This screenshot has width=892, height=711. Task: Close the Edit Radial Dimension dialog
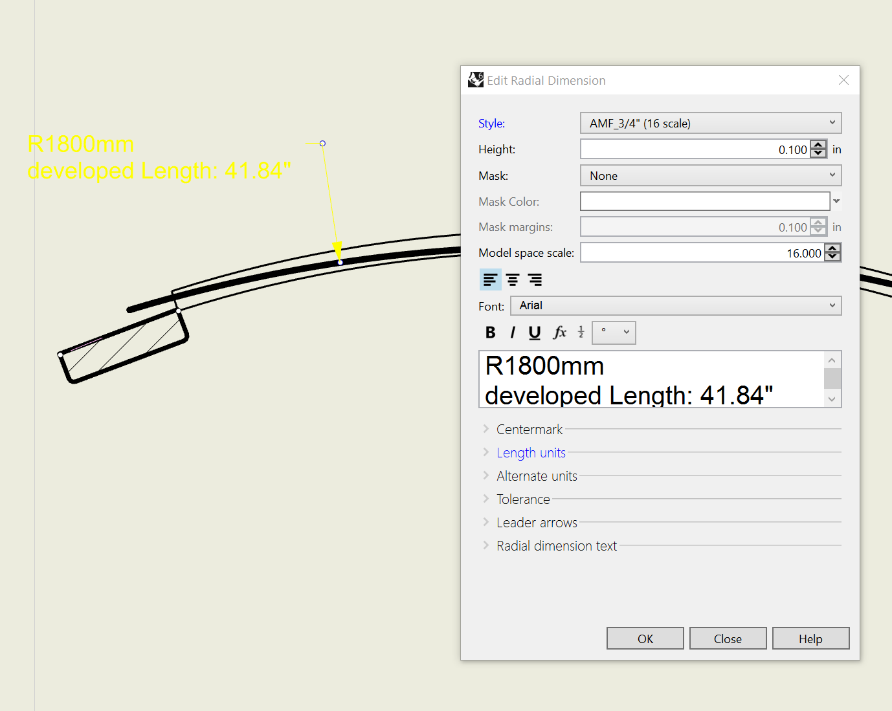pos(843,80)
